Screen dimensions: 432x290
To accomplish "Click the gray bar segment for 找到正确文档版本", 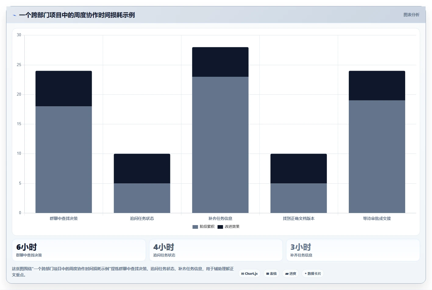I will click(299, 198).
